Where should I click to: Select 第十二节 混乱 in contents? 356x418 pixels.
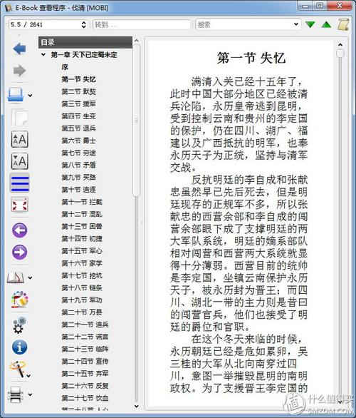[x=82, y=214]
